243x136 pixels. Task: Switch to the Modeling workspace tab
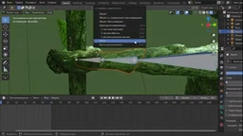[77, 3]
